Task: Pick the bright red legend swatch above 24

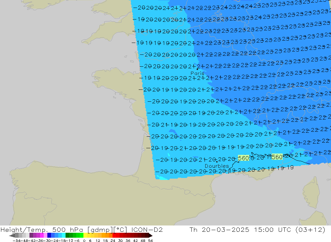Action: pyautogui.click(x=114, y=235)
